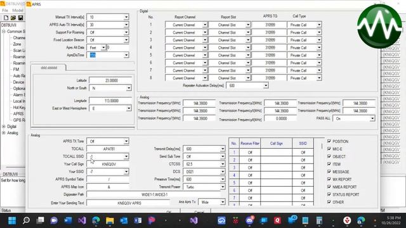The height and width of the screenshot is (228, 406).
Task: Click the TOCALL field showing APAT81
Action: point(108,149)
